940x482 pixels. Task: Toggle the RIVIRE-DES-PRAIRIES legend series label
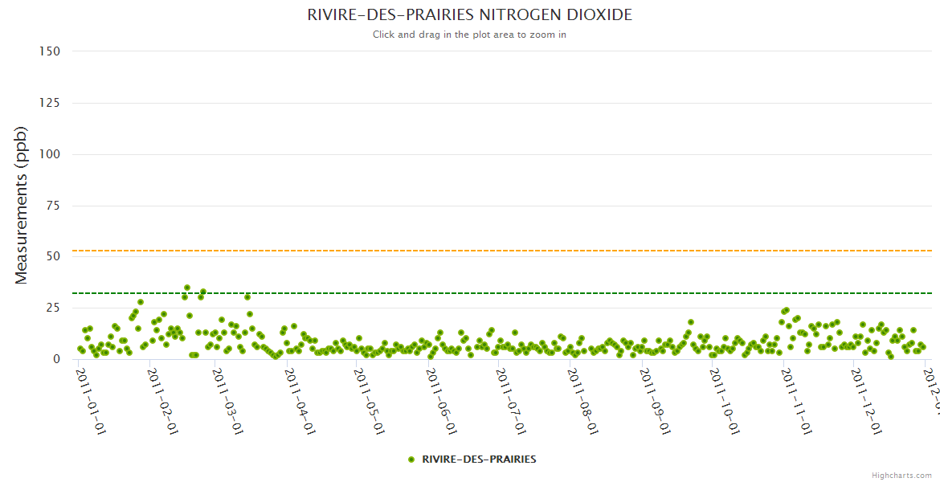coord(478,460)
